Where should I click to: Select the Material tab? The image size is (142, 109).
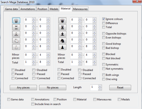[x=66, y=9]
